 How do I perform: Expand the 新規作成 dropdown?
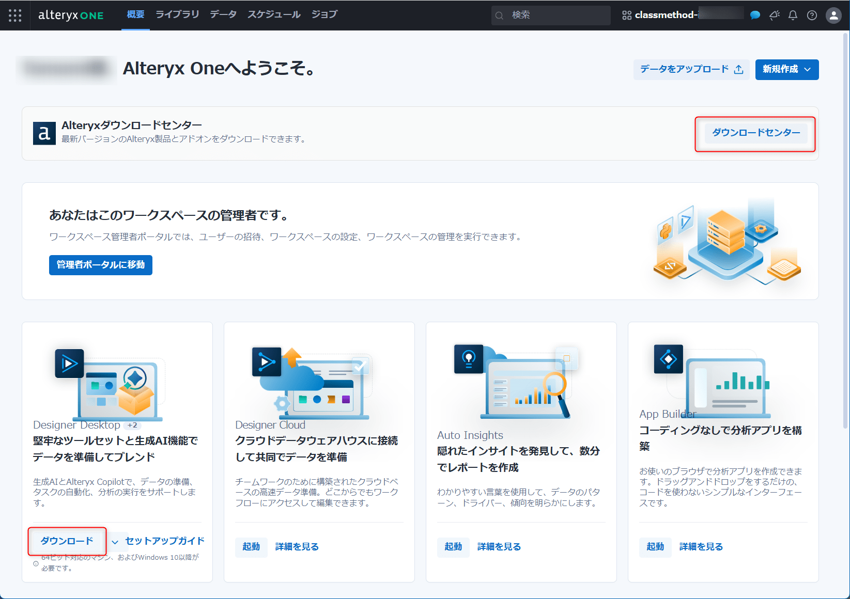point(786,70)
